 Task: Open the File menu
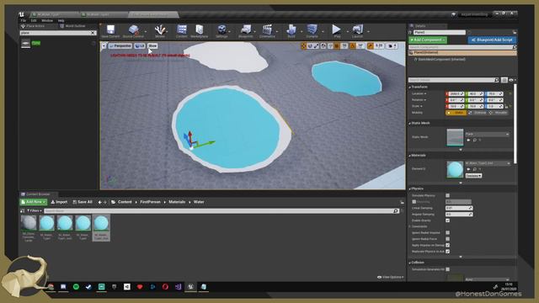coord(24,20)
